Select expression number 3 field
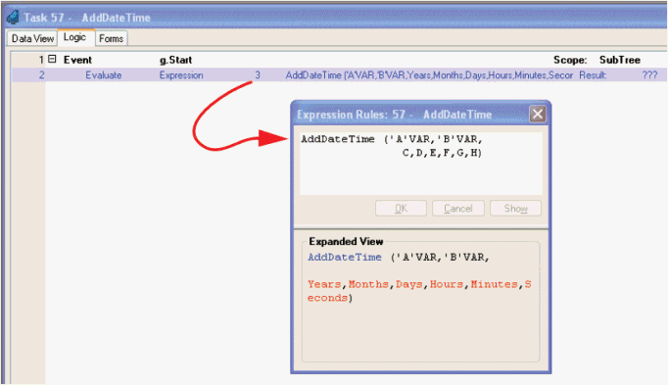The width and height of the screenshot is (668, 385). [x=258, y=75]
